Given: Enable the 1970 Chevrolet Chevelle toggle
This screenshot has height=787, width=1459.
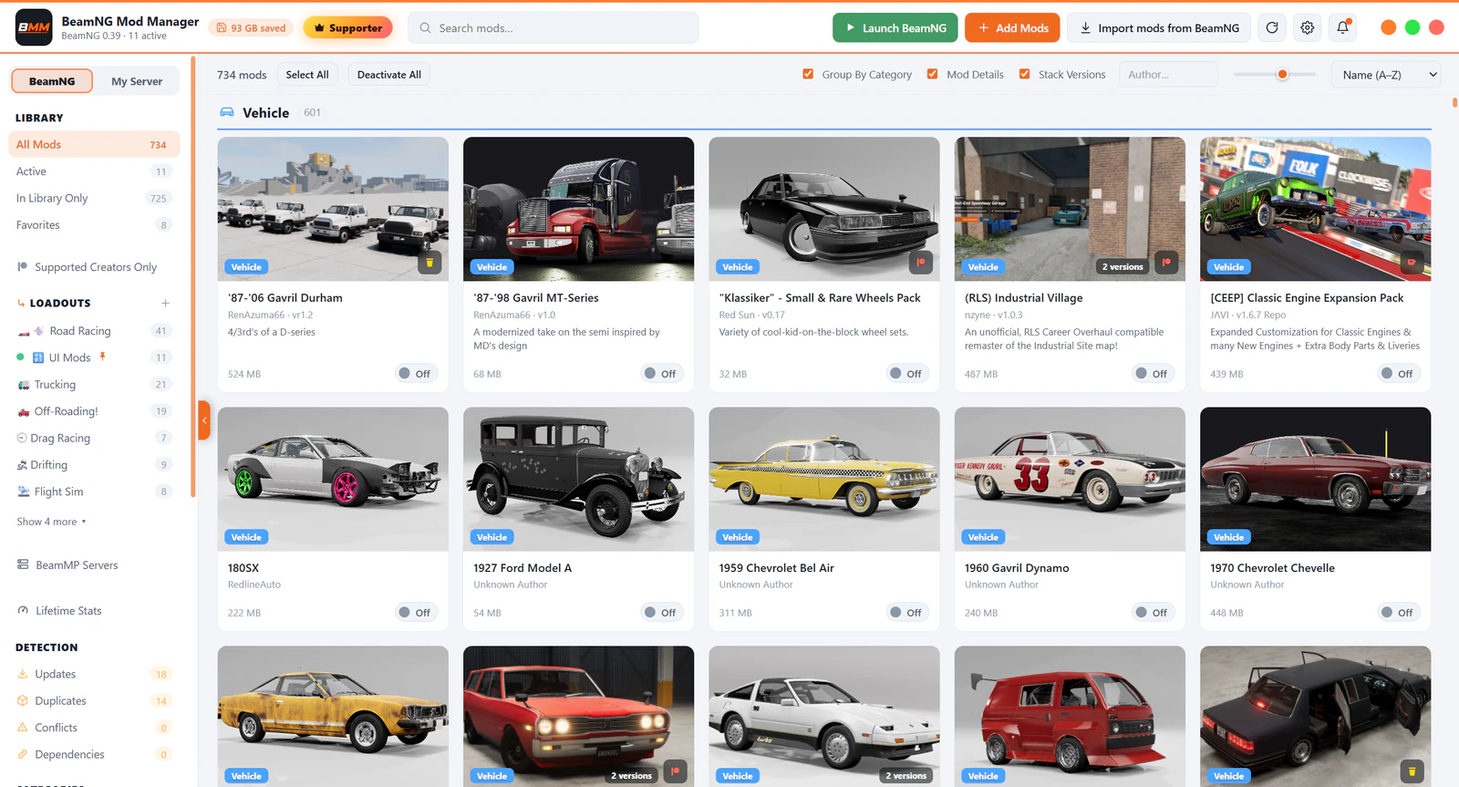Looking at the screenshot, I should point(1397,612).
